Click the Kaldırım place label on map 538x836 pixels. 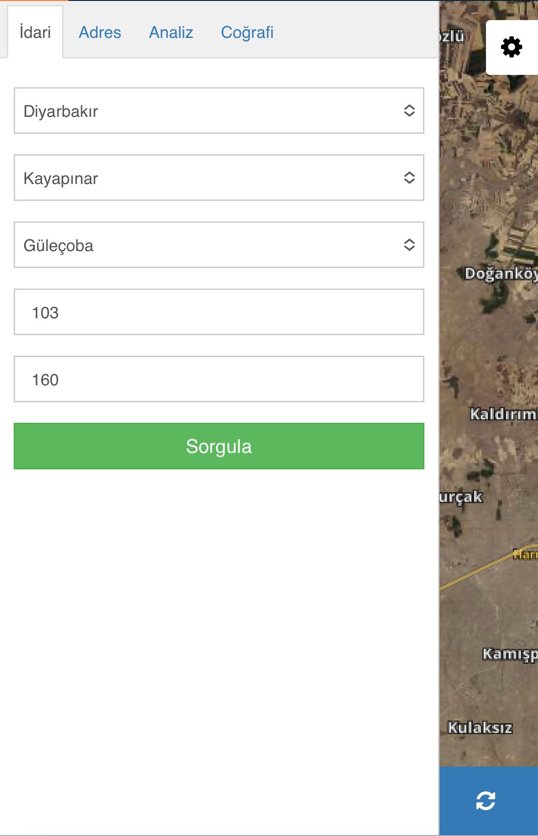[x=504, y=414]
